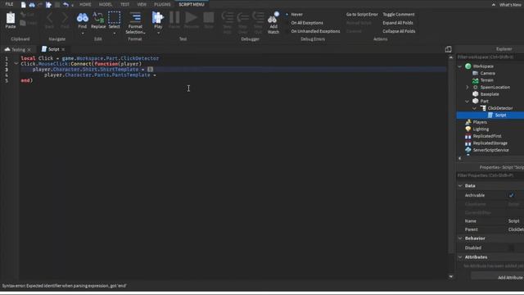The height and width of the screenshot is (295, 524).
Task: Click the Baseplate part icon
Action: click(x=475, y=94)
